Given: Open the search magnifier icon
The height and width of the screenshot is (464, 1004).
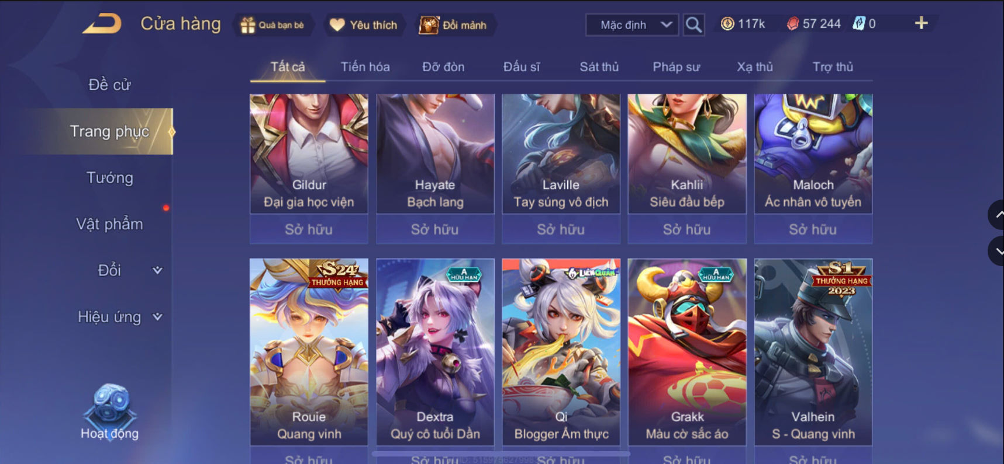Looking at the screenshot, I should (x=694, y=25).
